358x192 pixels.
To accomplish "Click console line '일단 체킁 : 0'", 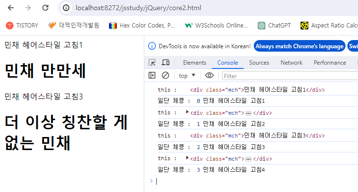I will click(211, 101).
